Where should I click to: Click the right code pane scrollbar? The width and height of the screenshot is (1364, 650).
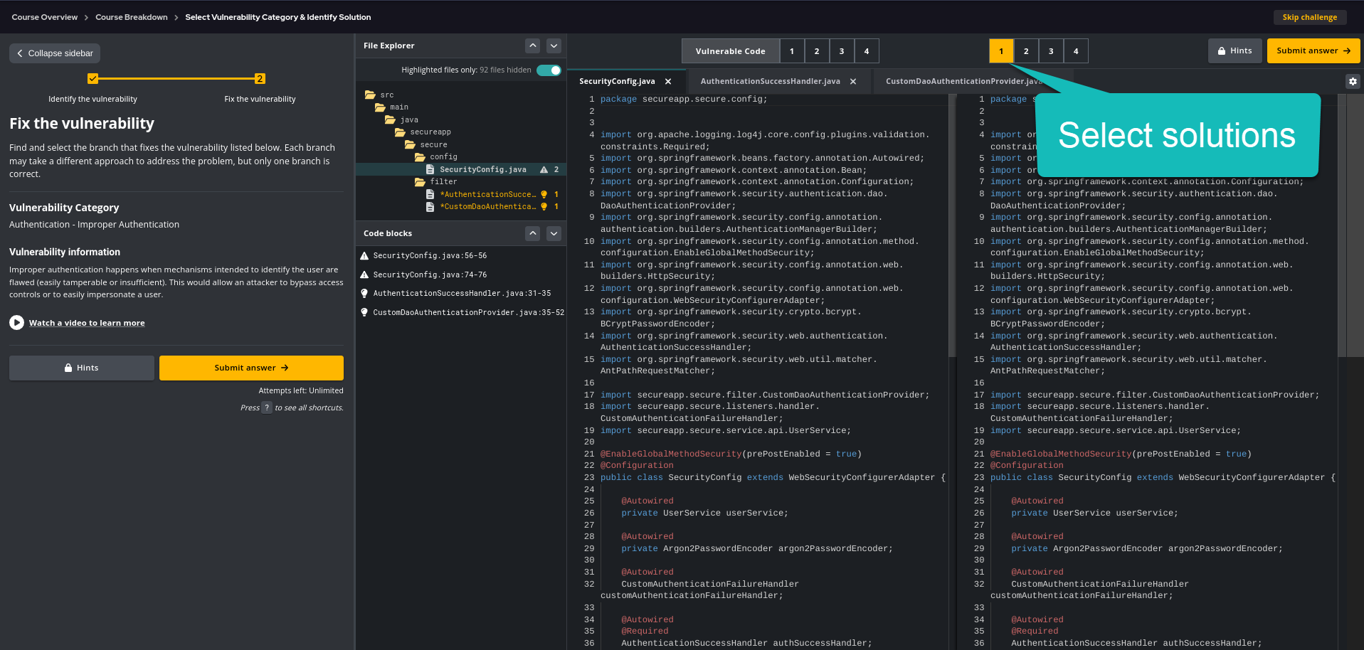(1342, 225)
